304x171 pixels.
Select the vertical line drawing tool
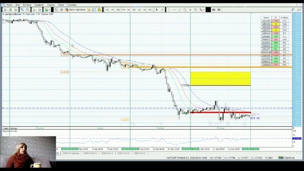(169, 9)
